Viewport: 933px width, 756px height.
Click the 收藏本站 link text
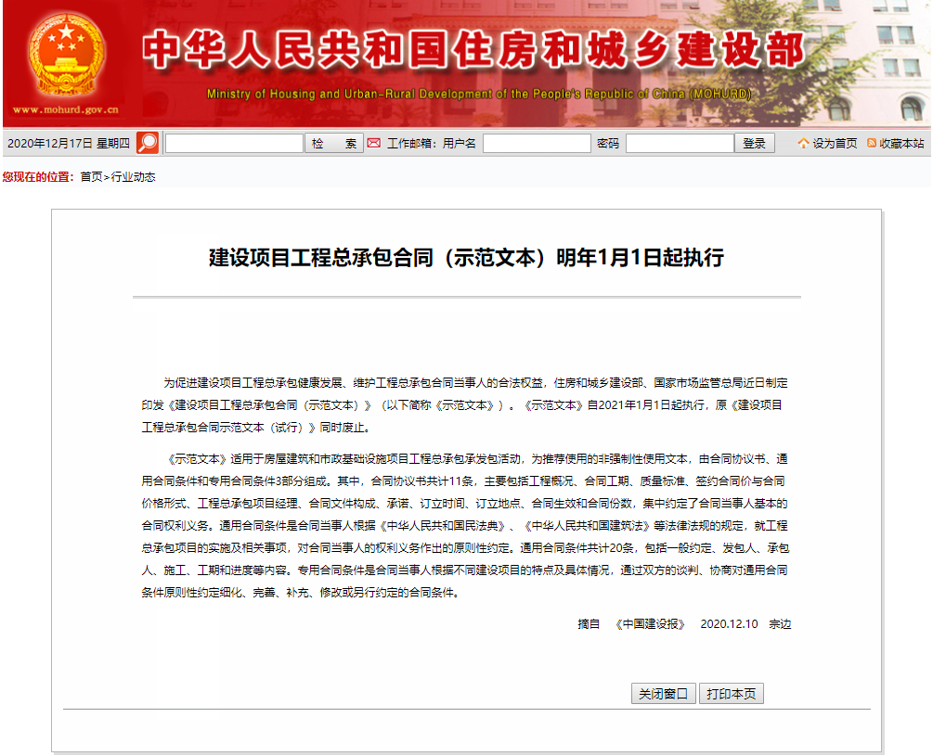pyautogui.click(x=901, y=144)
